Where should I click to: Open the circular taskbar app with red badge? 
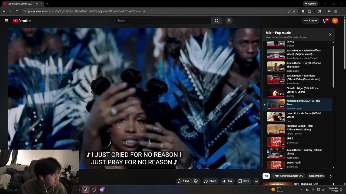[x=94, y=190]
